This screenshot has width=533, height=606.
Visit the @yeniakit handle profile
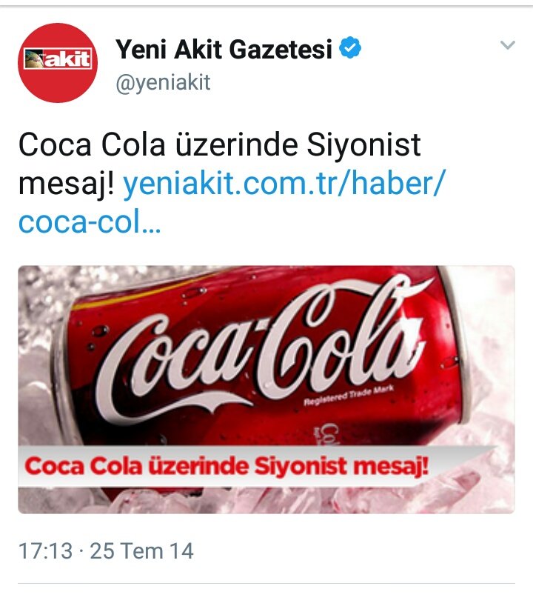[x=163, y=82]
